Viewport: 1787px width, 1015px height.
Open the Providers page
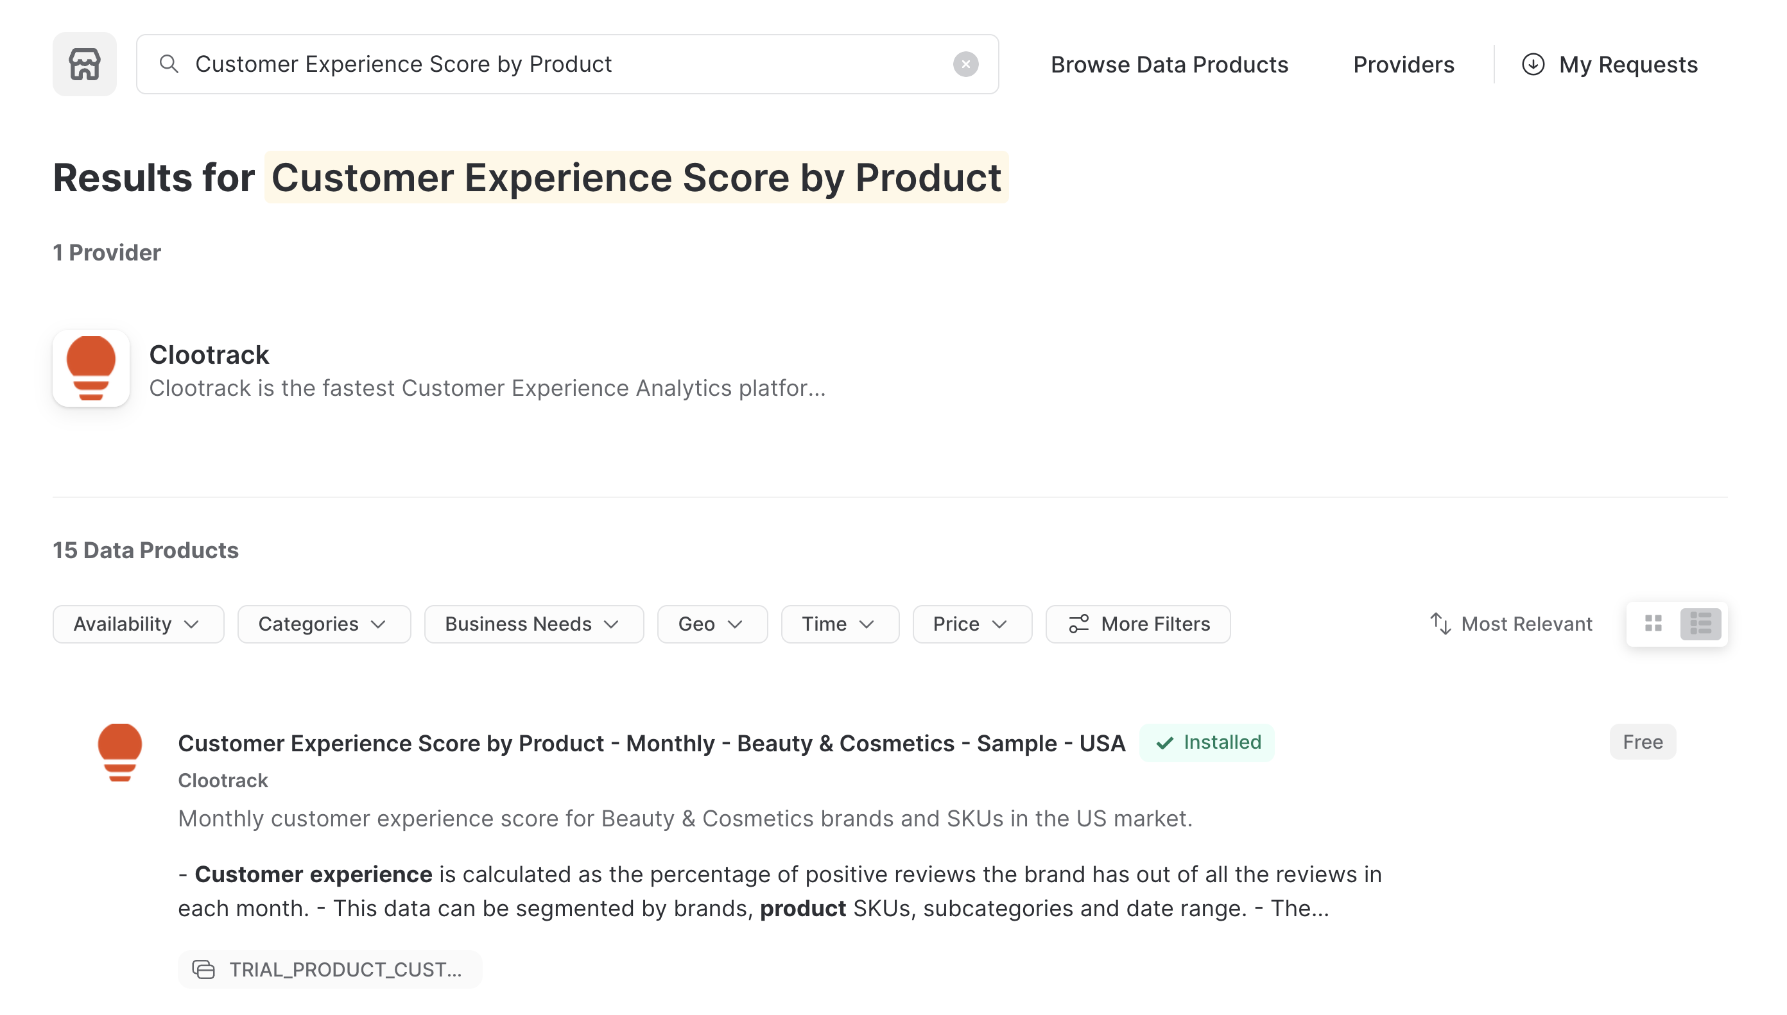1403,64
